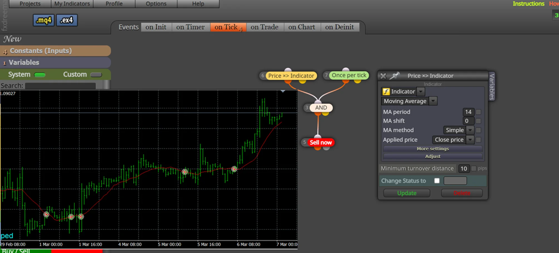Open the My Indicators menu
Image resolution: width=559 pixels, height=253 pixels.
[x=72, y=4]
